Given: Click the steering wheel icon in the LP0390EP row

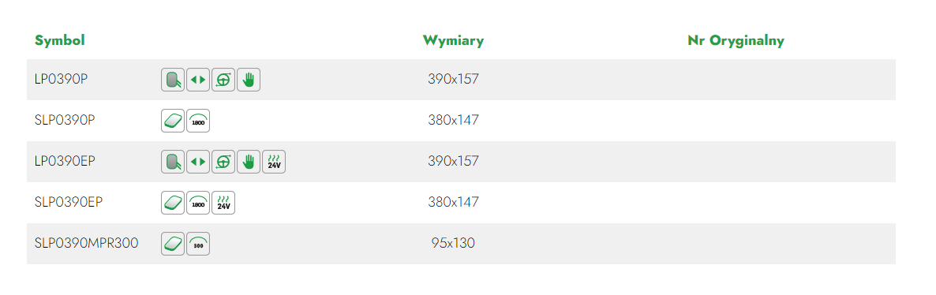Looking at the screenshot, I should 223,162.
